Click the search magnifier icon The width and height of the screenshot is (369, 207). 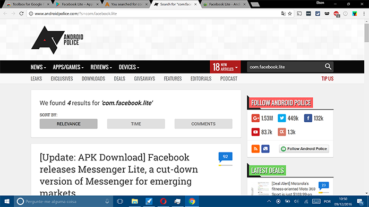click(x=328, y=67)
